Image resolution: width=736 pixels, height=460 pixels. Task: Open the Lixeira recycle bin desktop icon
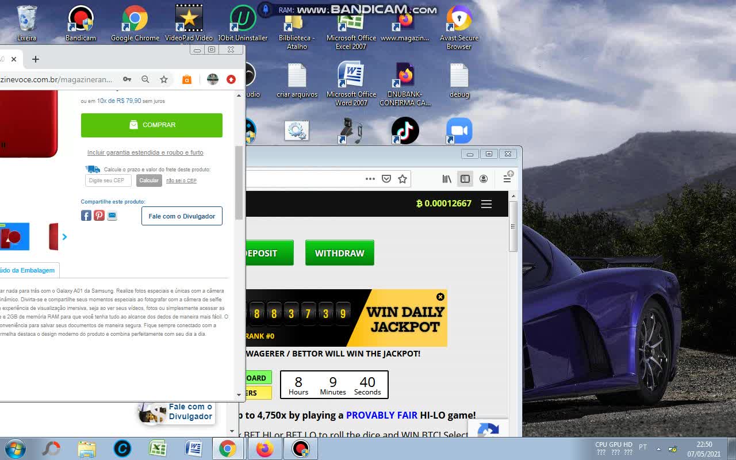point(26,23)
